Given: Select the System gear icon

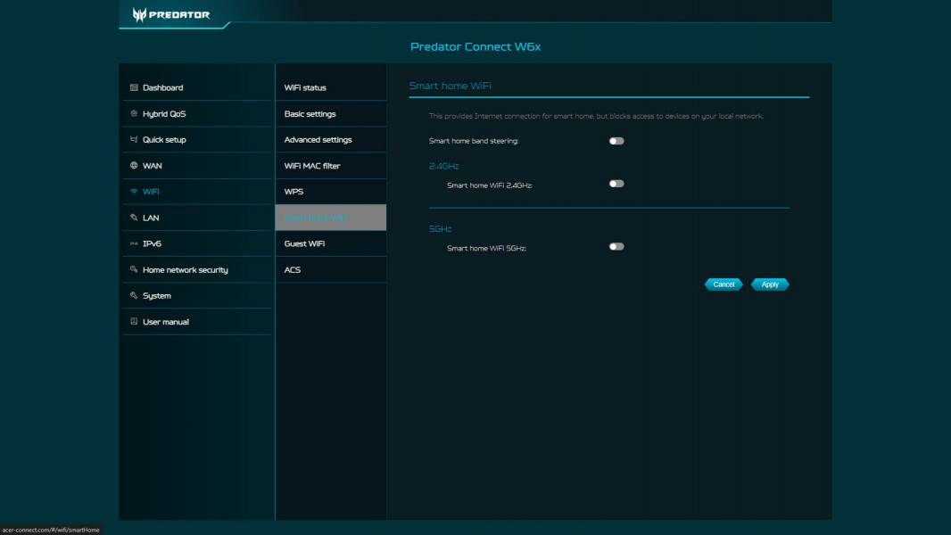Looking at the screenshot, I should click(x=133, y=295).
